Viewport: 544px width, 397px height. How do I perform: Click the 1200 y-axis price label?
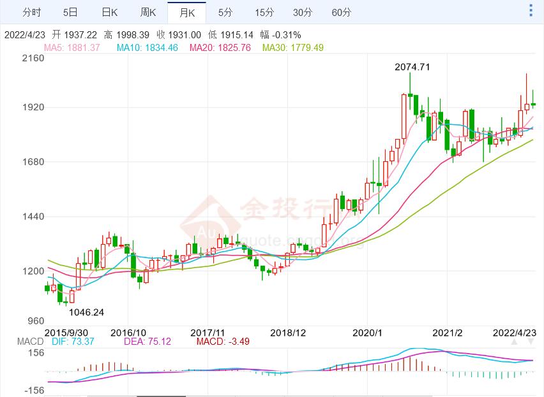pyautogui.click(x=33, y=271)
